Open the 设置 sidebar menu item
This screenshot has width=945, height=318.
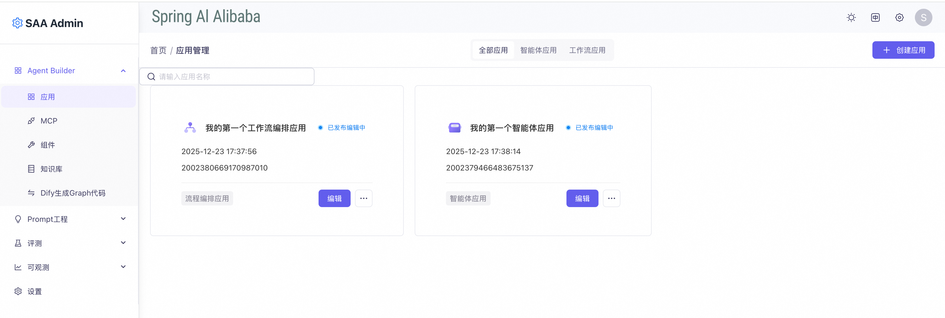[34, 291]
